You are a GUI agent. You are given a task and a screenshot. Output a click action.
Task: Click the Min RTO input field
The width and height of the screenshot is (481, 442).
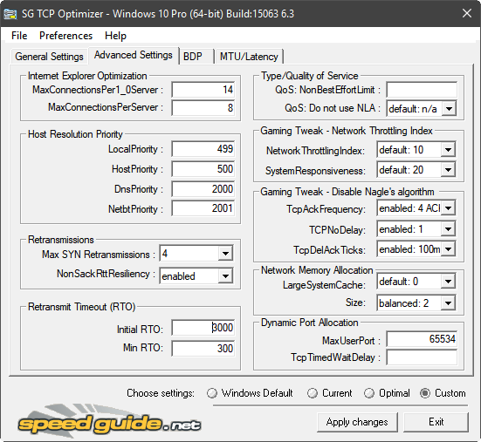tap(203, 349)
